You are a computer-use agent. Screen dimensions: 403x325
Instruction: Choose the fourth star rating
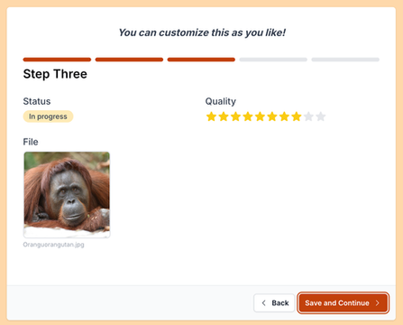point(248,116)
